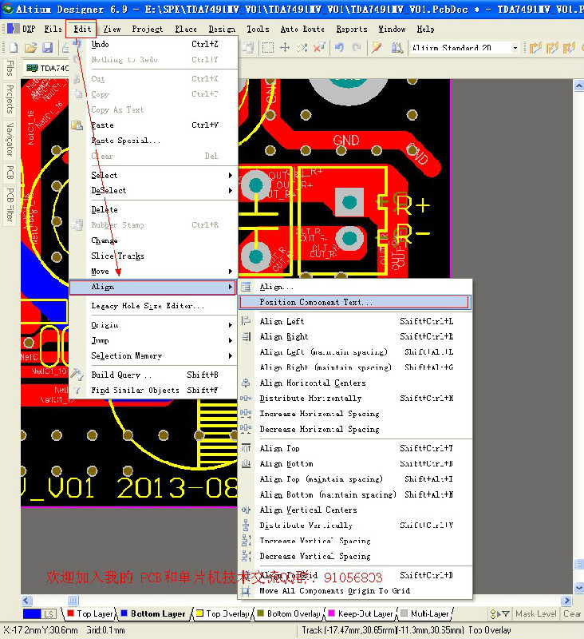Click the Select area dashed rectangle icon
This screenshot has width=584, height=639.
pyautogui.click(x=268, y=48)
